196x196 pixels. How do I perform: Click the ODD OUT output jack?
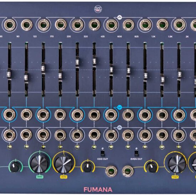111,171
